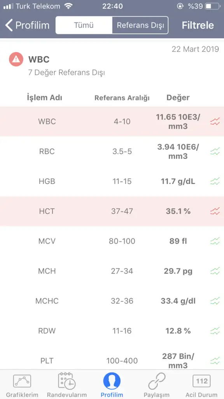Open the RDW trend graph icon
This screenshot has height=399, width=224.
pos(215,331)
